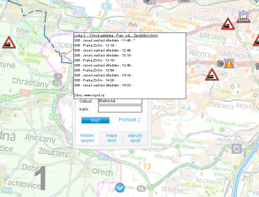The image size is (259, 197).
Task: Click the swap arrows next to Prohodit
Action: 139,120
